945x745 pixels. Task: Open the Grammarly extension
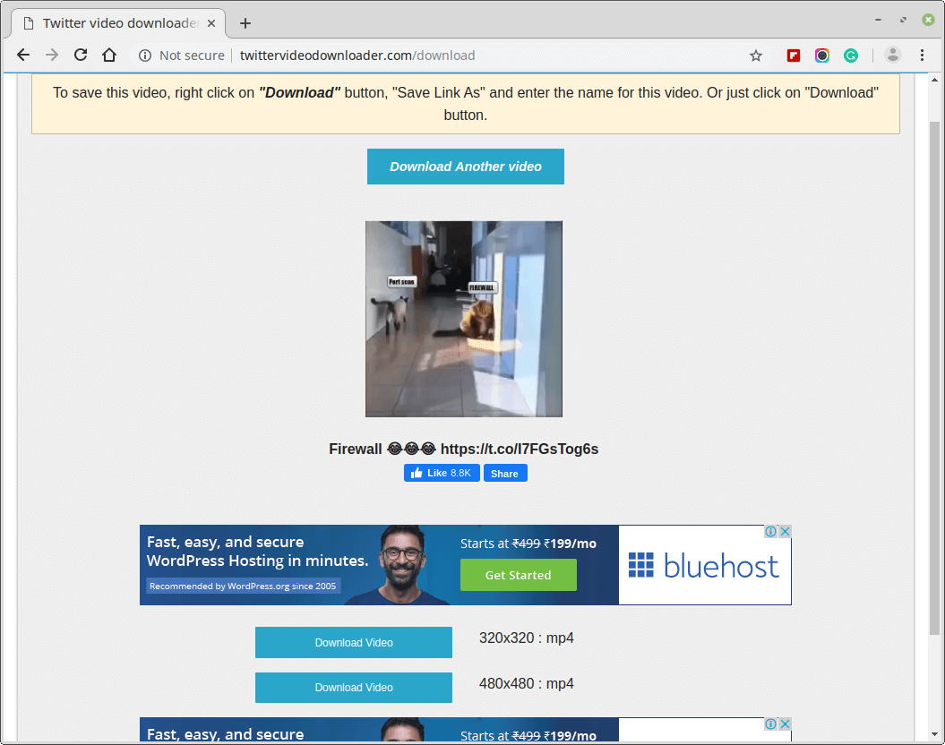tap(851, 55)
